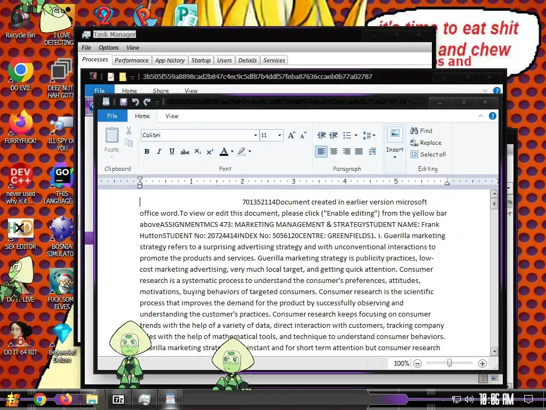Toggle Superscript formatting

point(210,151)
